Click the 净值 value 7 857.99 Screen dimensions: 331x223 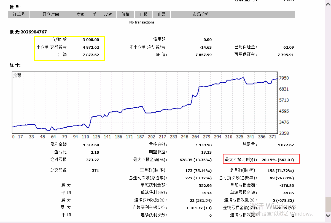click(204, 55)
